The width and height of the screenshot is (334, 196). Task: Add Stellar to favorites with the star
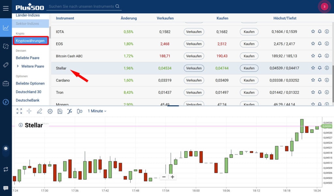pyautogui.click(x=313, y=68)
